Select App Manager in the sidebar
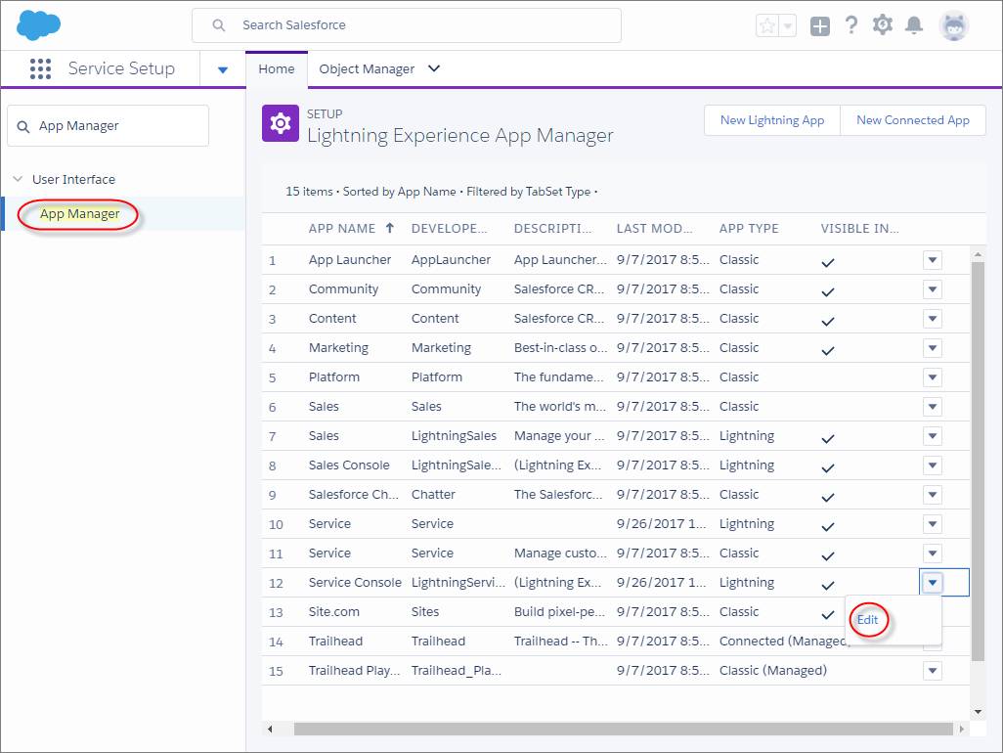This screenshot has height=753, width=1003. (79, 214)
